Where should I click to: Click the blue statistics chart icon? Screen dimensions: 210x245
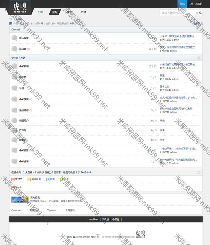pyautogui.click(x=11, y=24)
